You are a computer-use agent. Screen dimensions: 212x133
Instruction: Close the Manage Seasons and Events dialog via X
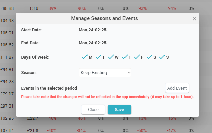click(x=194, y=19)
